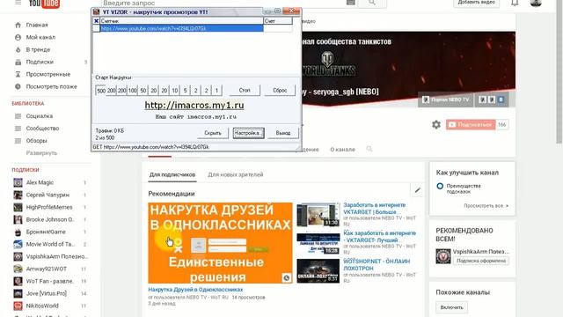This screenshot has width=563, height=317.
Task: Click the red Подписаться subscribe button
Action: tap(471, 125)
